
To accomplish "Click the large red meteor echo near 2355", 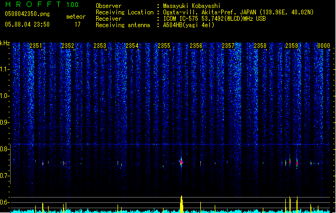I will coord(181,162).
